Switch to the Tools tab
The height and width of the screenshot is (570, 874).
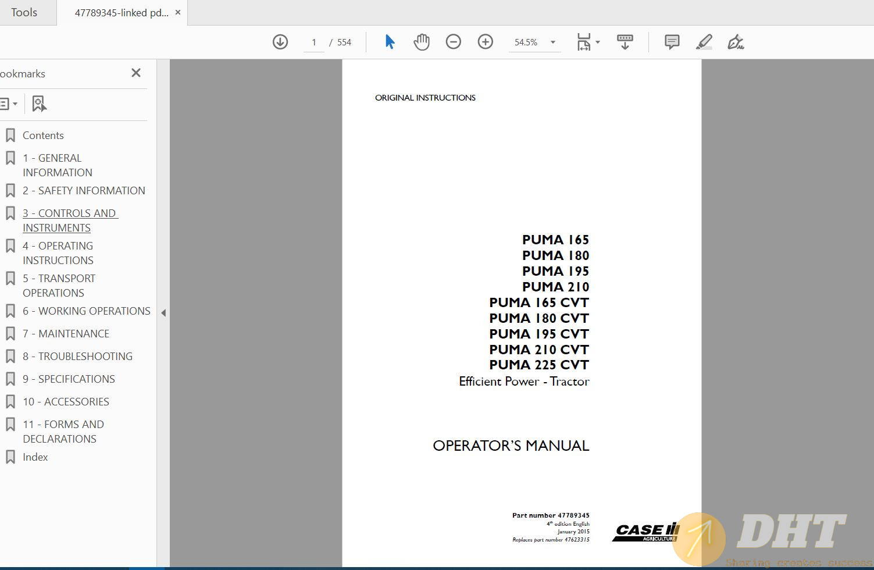pyautogui.click(x=24, y=12)
